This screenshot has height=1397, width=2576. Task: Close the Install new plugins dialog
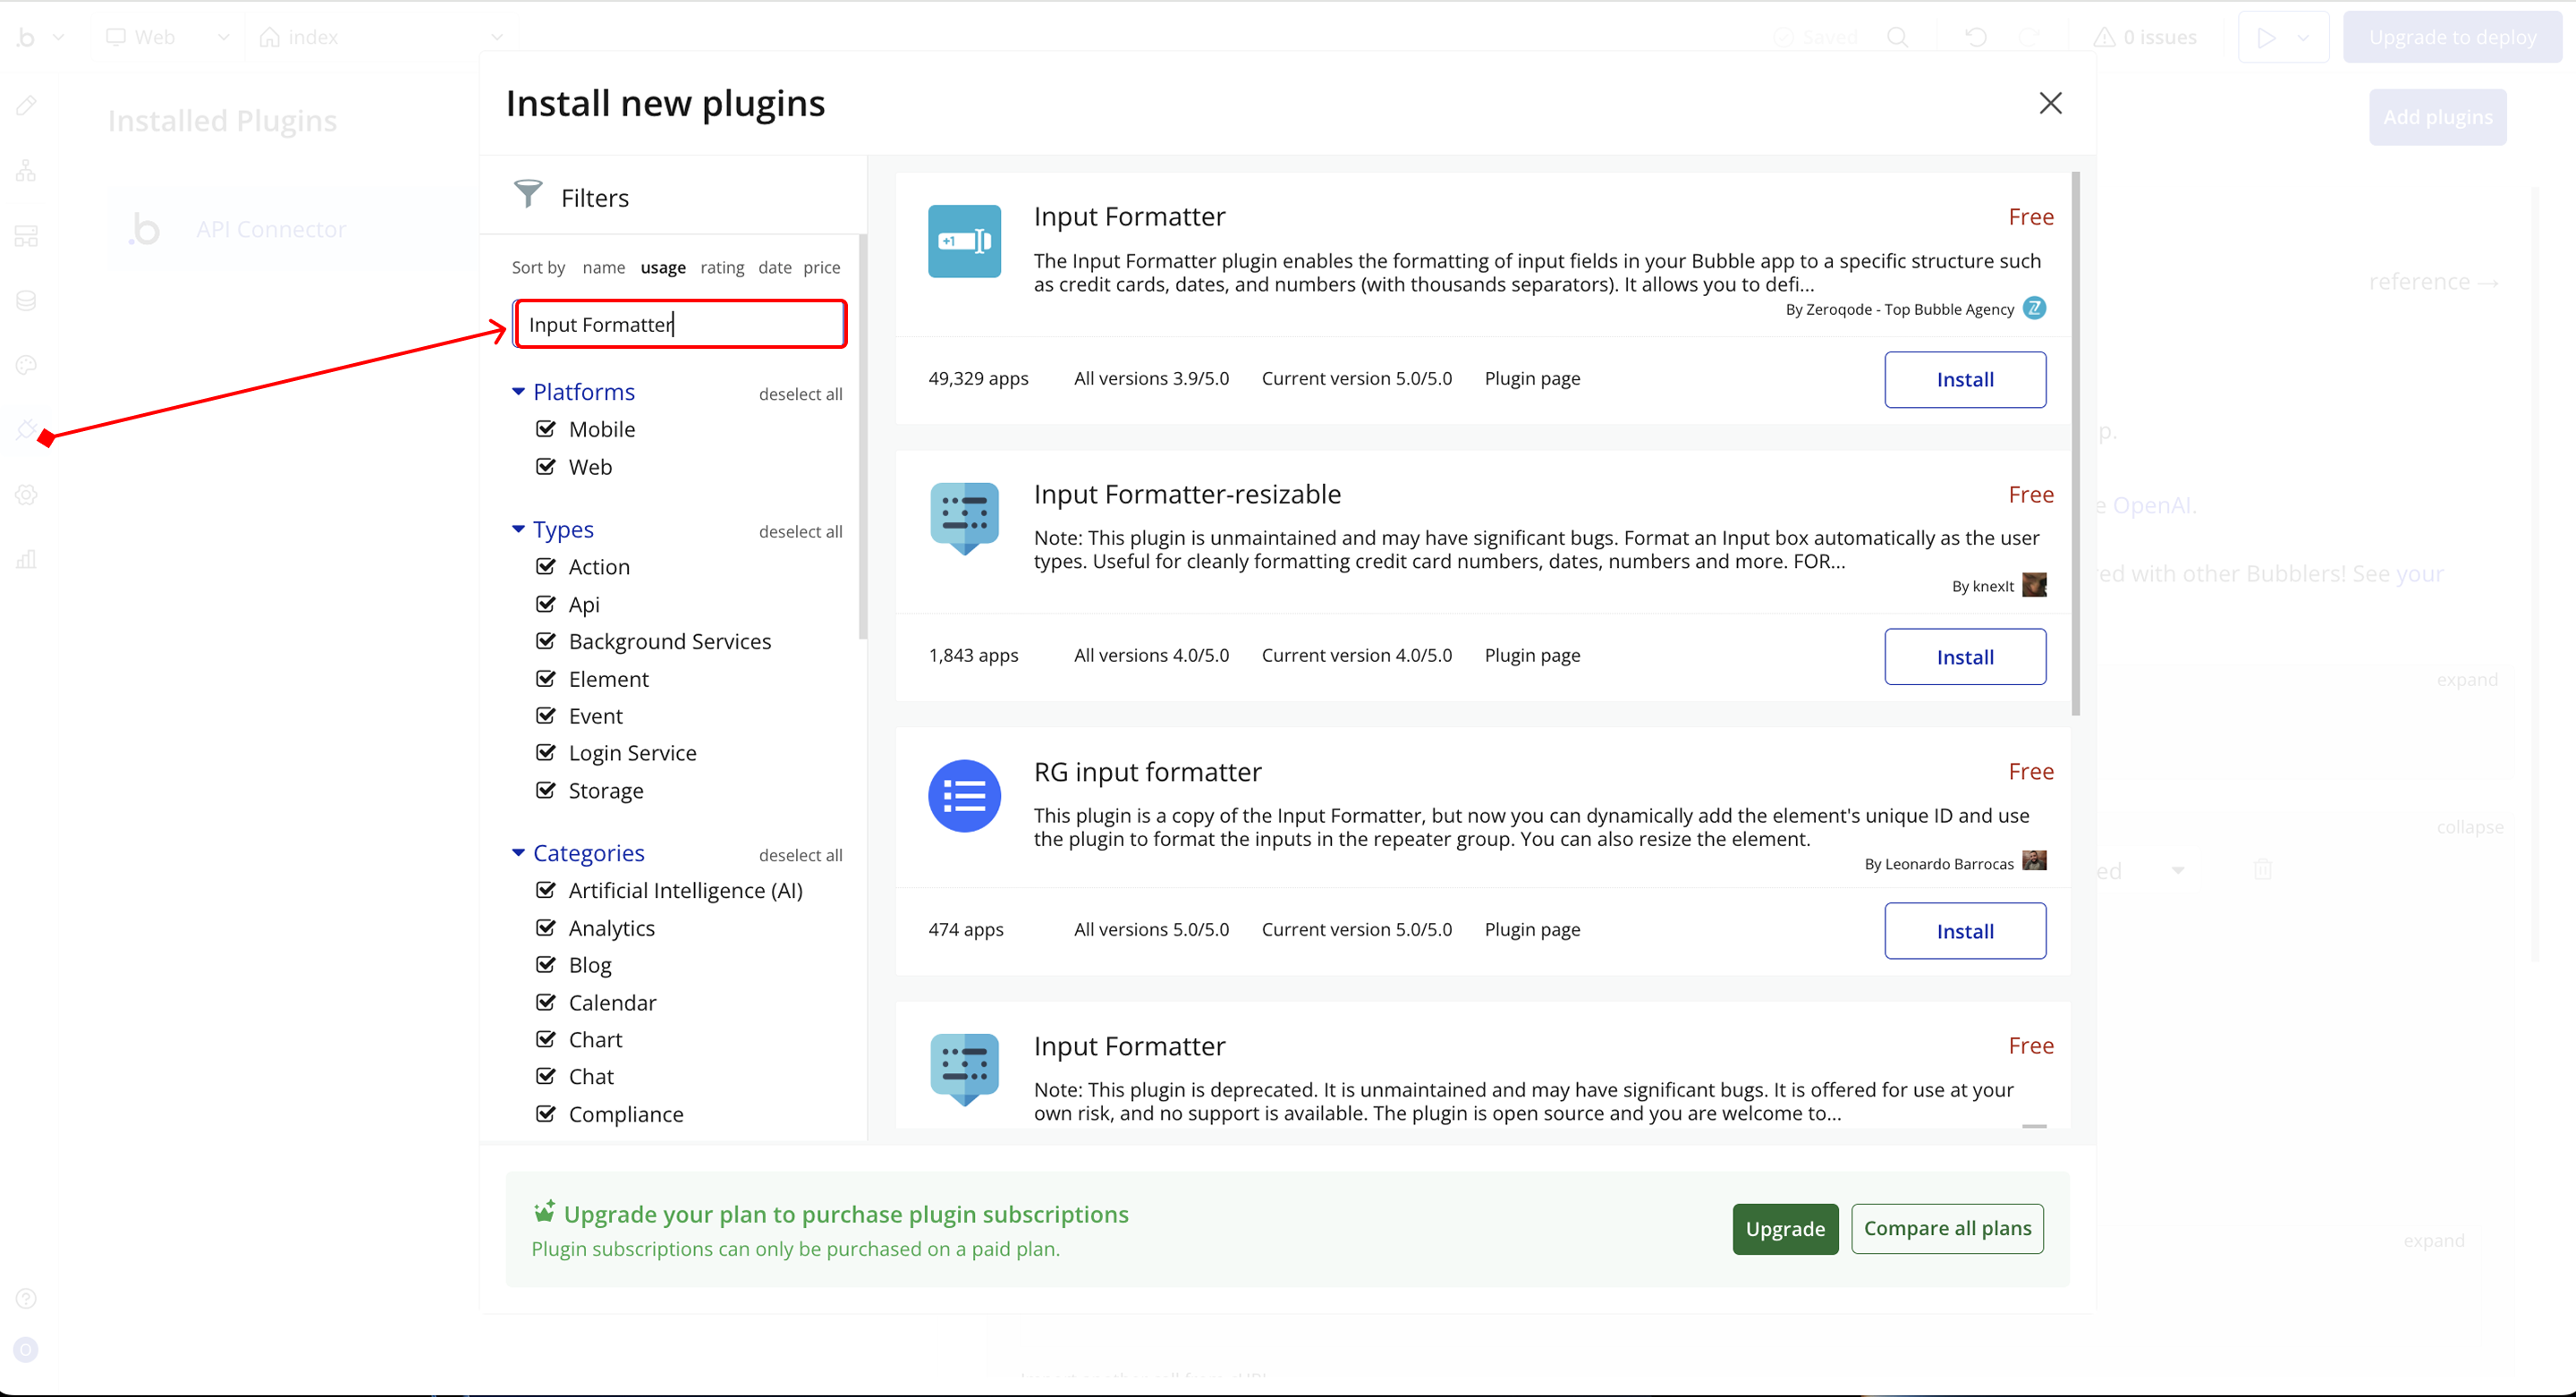click(2050, 103)
